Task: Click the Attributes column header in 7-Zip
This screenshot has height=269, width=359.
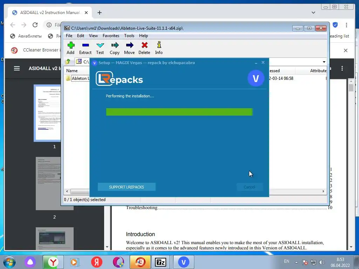Action: pos(318,71)
